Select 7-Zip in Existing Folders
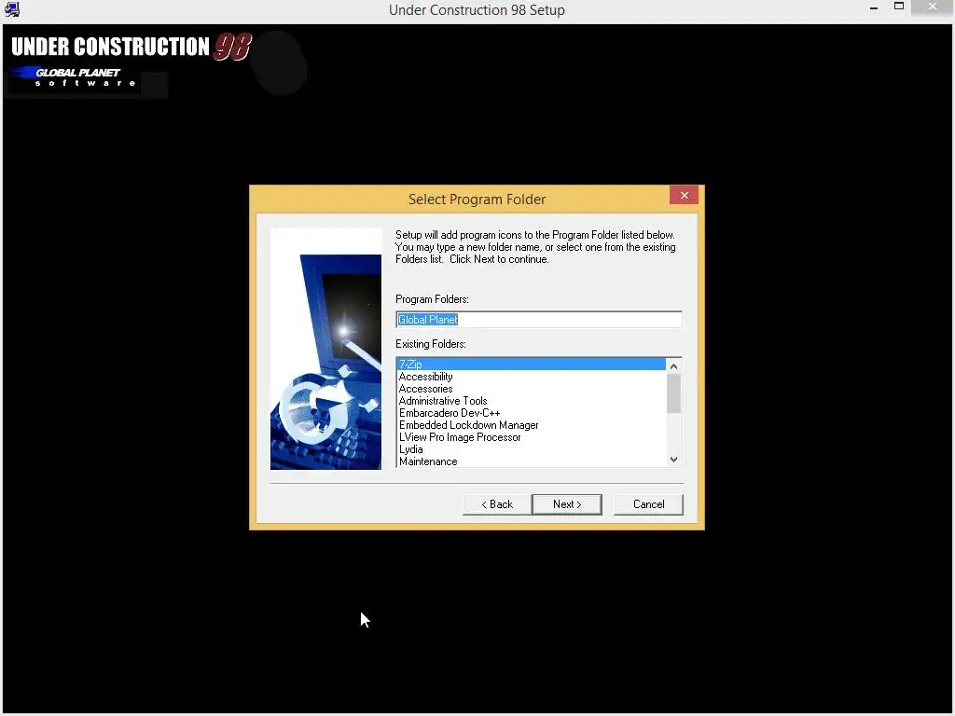The width and height of the screenshot is (955, 716). tap(531, 365)
